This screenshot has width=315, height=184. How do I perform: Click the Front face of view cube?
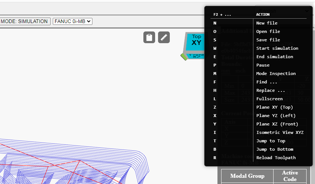(x=196, y=56)
